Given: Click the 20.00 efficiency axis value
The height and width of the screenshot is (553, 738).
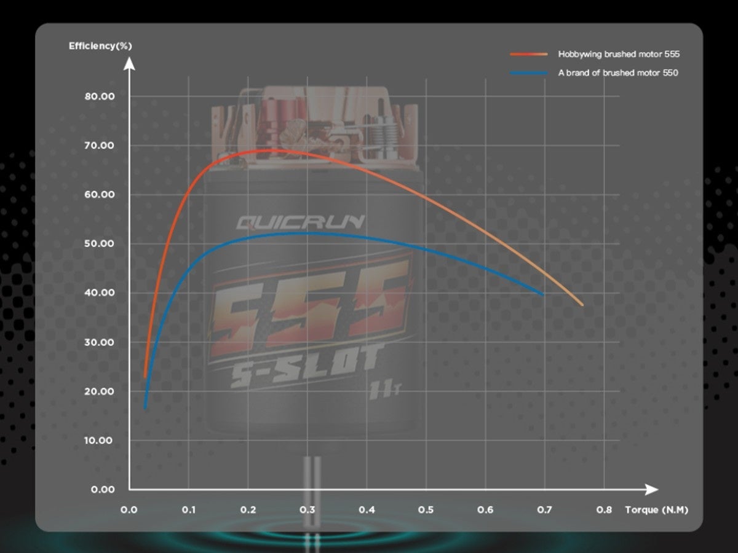Looking at the screenshot, I should pyautogui.click(x=98, y=391).
